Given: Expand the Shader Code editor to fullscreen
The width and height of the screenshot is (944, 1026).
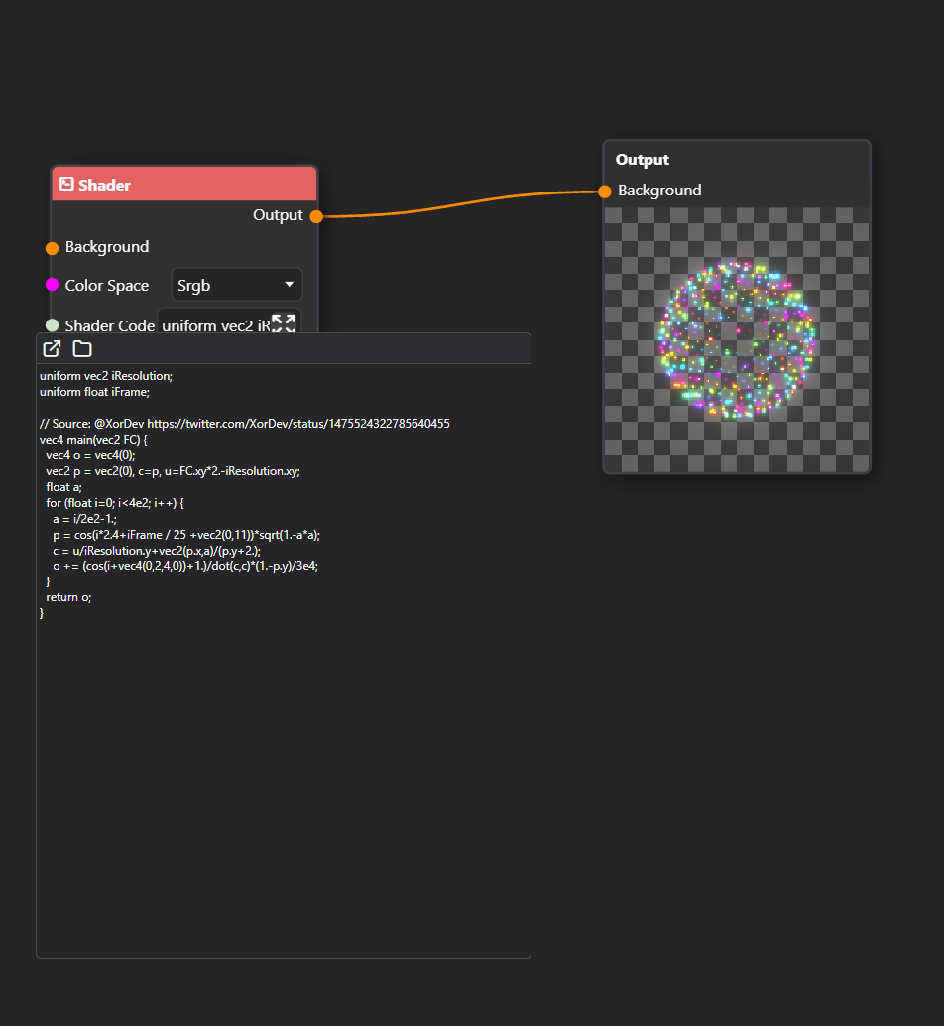Looking at the screenshot, I should point(285,322).
